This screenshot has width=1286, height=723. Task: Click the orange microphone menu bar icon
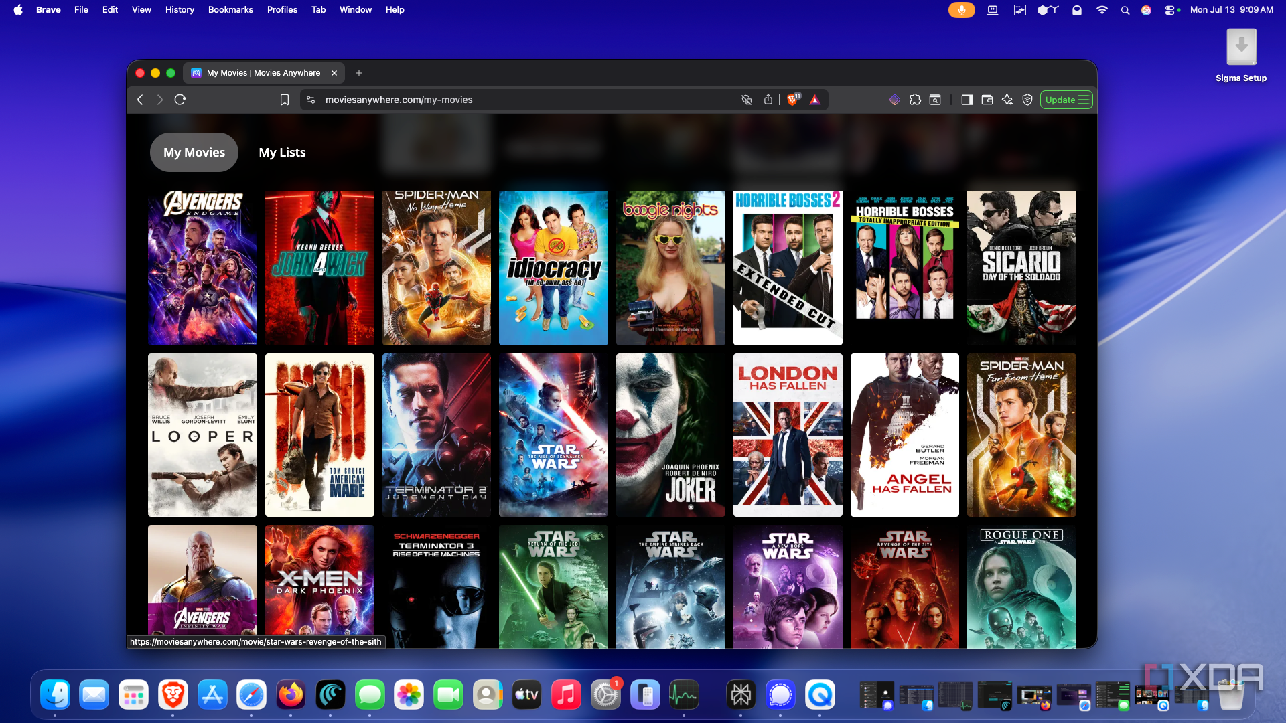pos(961,10)
